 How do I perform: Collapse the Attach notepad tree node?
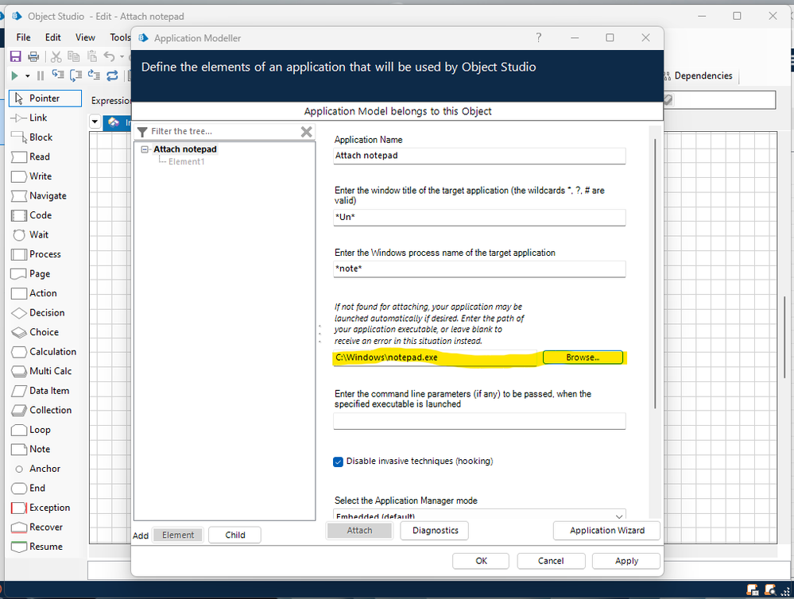pos(145,149)
